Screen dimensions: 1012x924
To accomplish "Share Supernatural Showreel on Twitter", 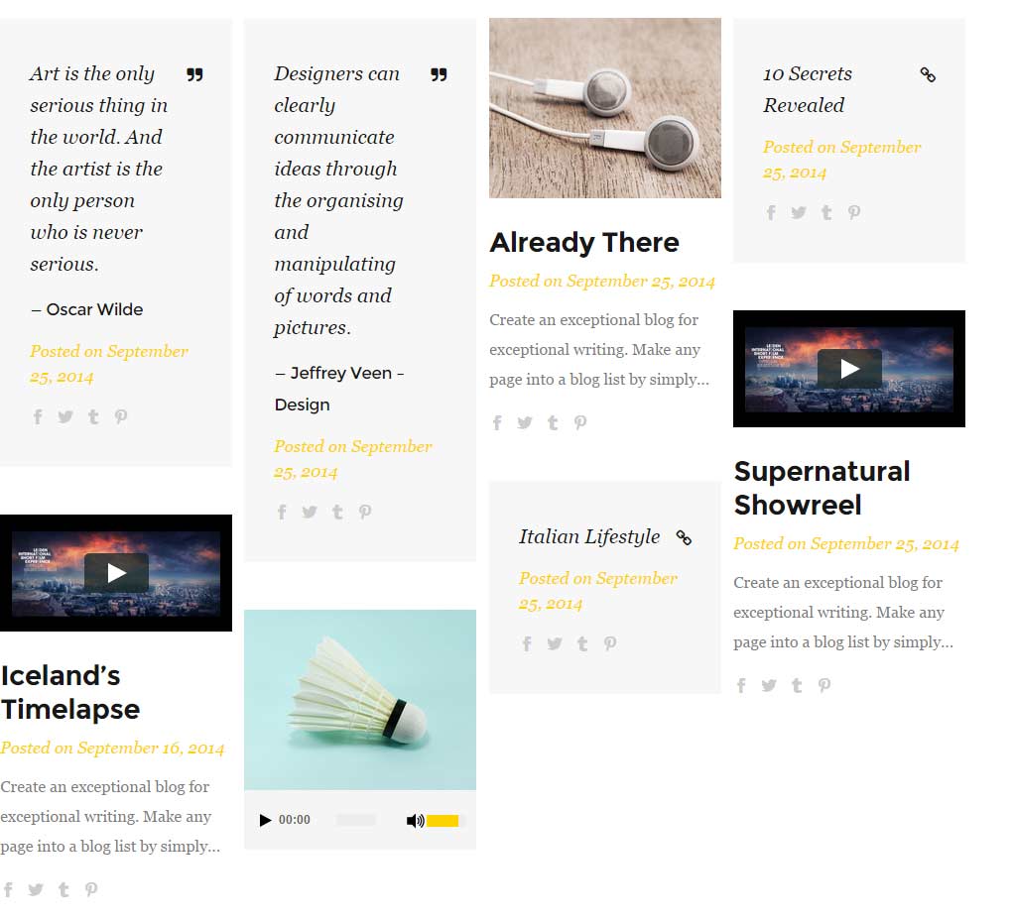I will (769, 685).
